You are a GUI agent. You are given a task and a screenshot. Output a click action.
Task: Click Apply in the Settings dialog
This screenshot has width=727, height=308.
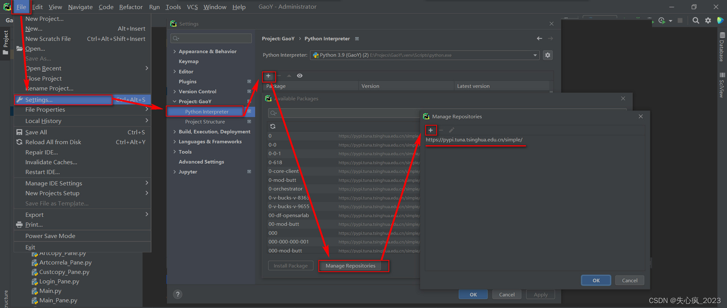[x=541, y=295]
